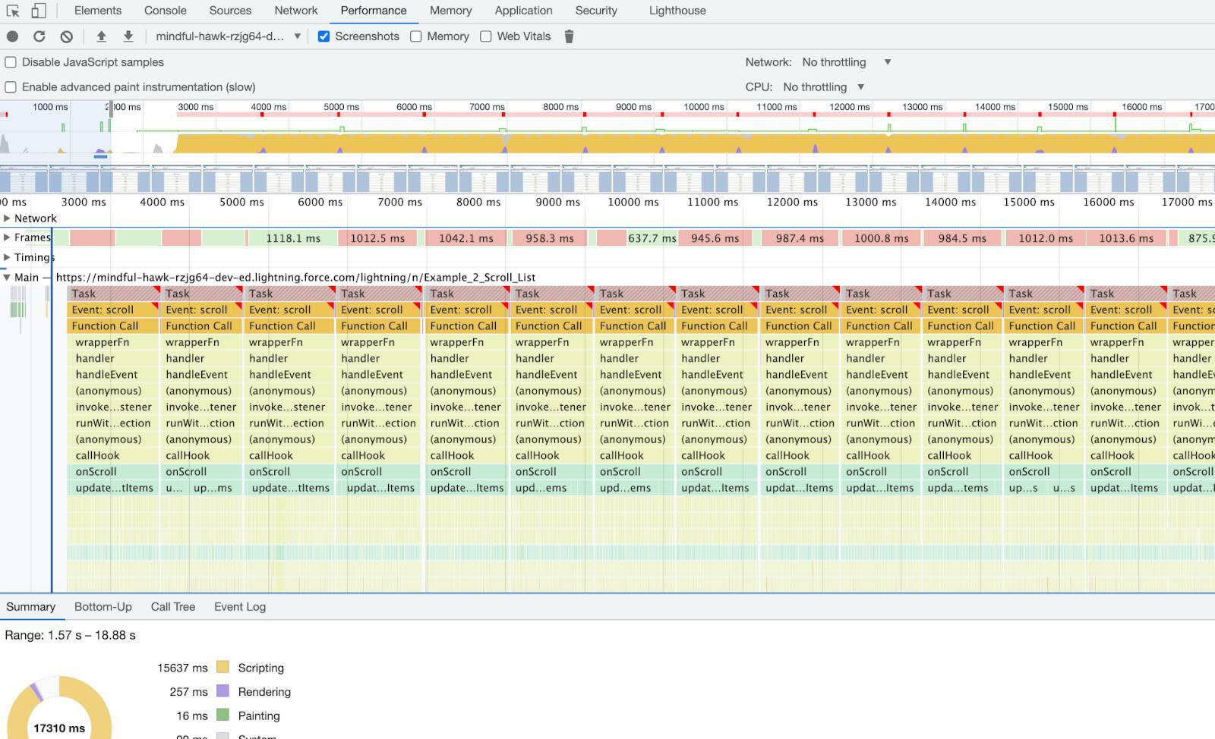Click the 987.4 ms frame

[x=800, y=238]
